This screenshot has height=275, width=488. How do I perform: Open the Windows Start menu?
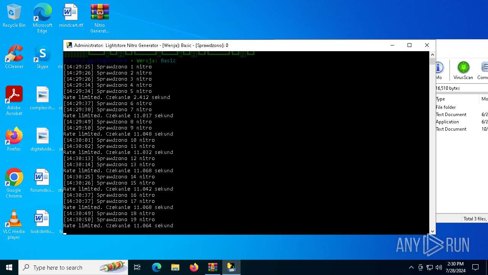coord(9,267)
